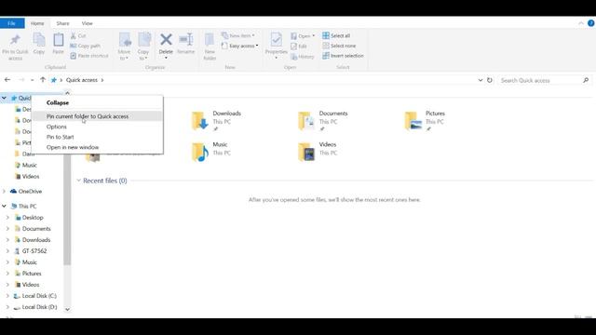Click Invert selection in ribbon
Screen dimensions: 596x335
[x=343, y=56]
